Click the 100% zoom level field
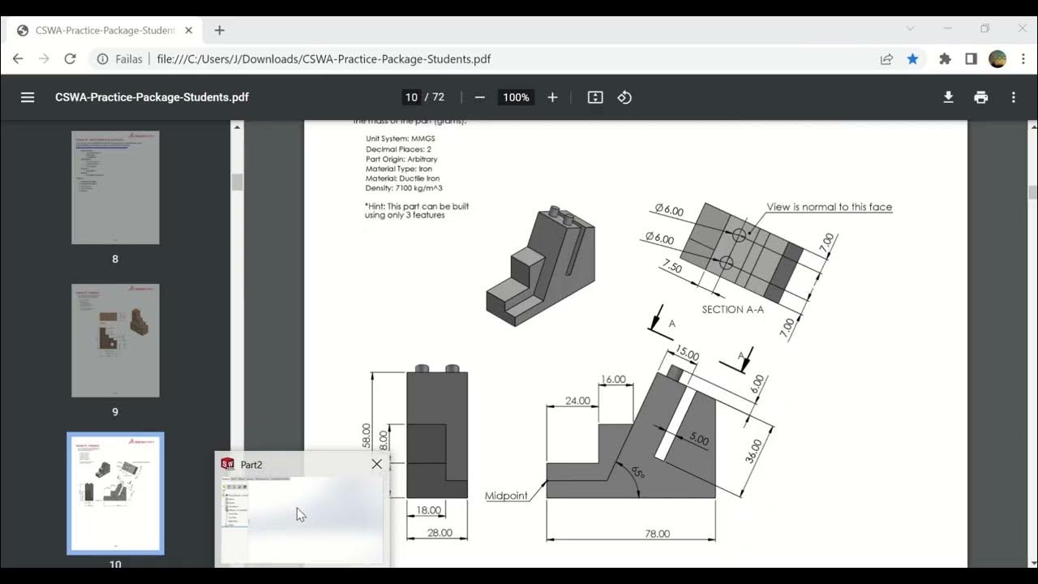This screenshot has height=584, width=1038. pos(516,97)
